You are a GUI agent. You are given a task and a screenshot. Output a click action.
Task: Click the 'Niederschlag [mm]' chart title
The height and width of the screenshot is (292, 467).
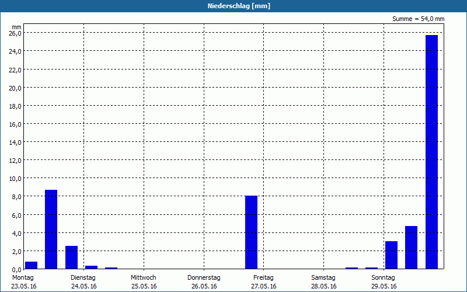tap(239, 6)
